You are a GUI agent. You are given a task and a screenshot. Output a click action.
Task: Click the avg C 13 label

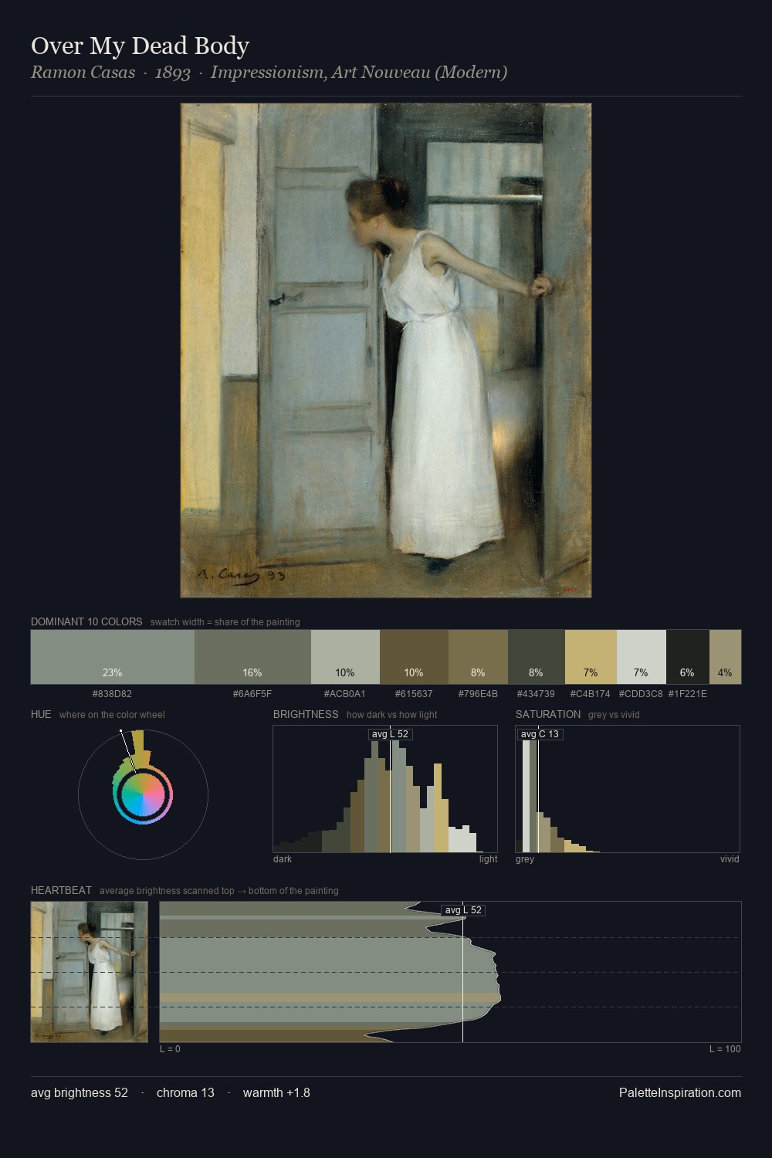(540, 734)
